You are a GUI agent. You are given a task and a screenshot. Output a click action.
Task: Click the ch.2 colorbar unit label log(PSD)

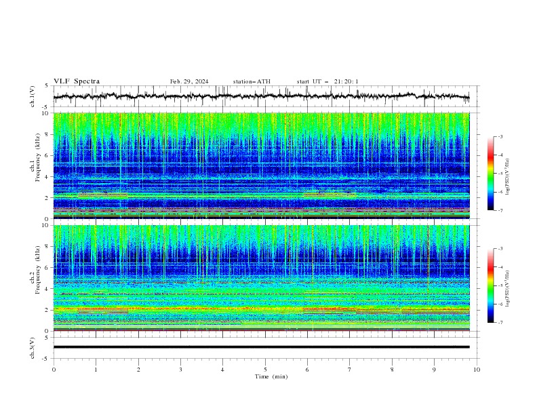pos(508,289)
